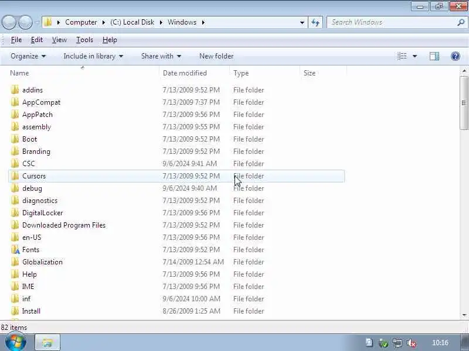Select the debug folder name

point(32,188)
